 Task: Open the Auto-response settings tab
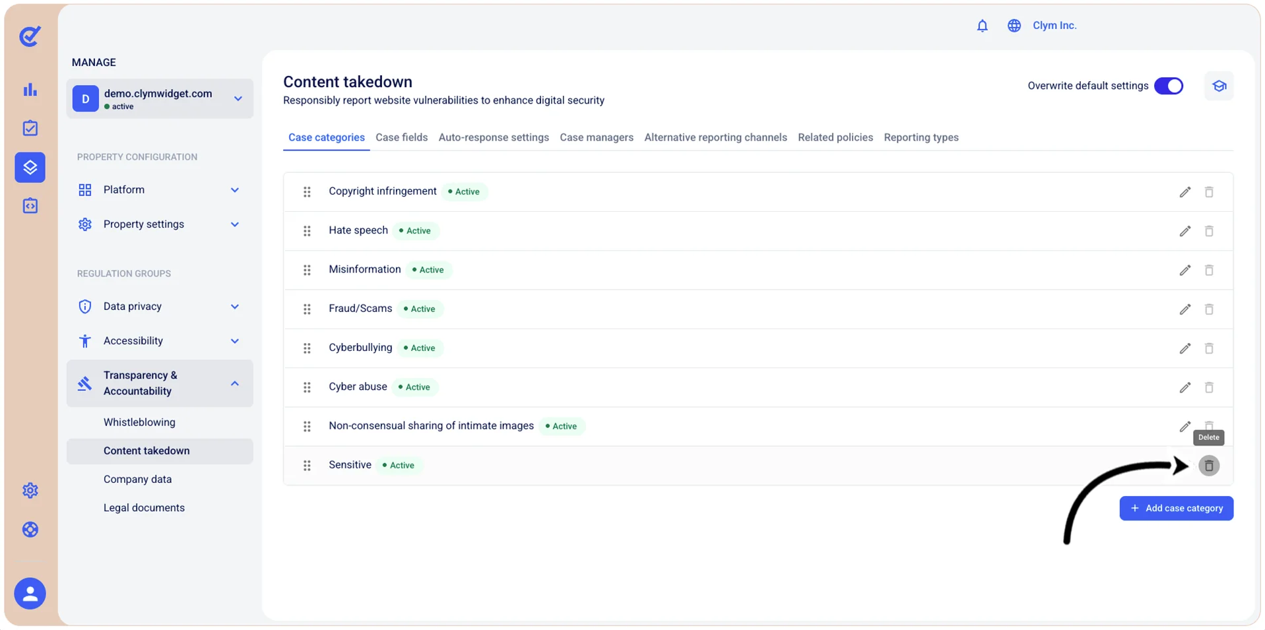[x=494, y=137]
